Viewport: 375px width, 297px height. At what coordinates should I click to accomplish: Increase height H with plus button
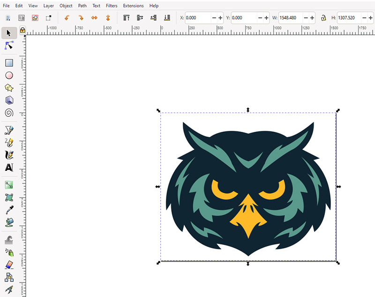coord(370,18)
